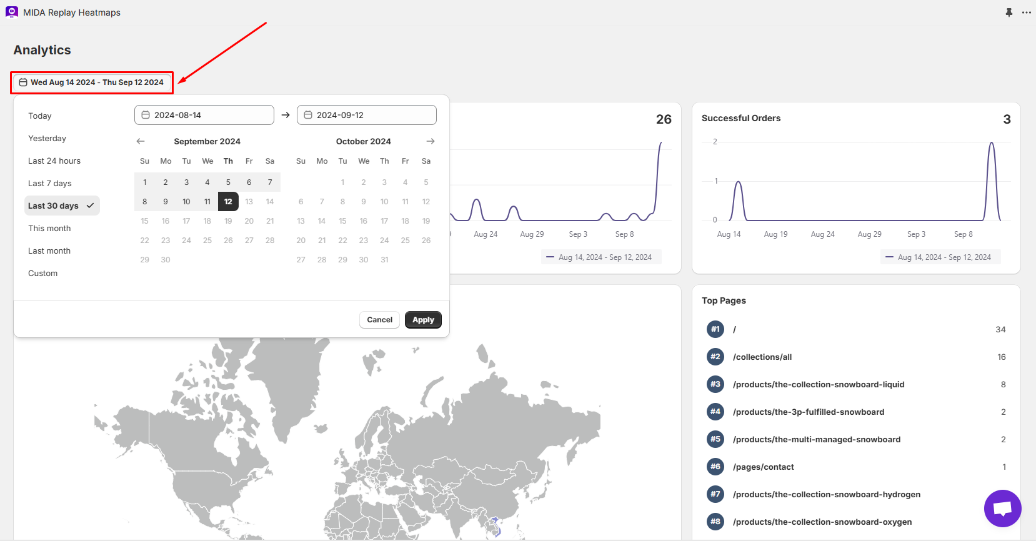The height and width of the screenshot is (541, 1036).
Task: Click the pin icon in top bar
Action: pos(1009,12)
